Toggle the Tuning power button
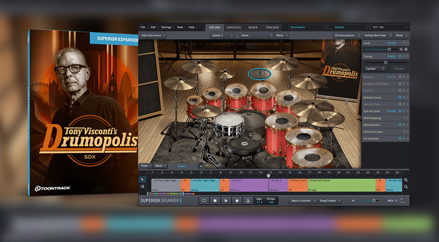 [x=400, y=56]
